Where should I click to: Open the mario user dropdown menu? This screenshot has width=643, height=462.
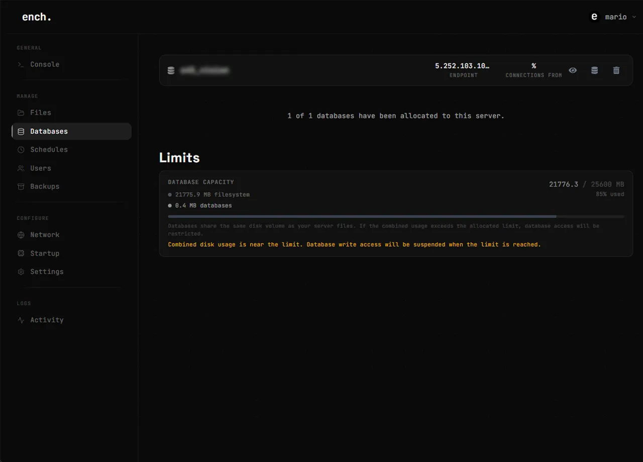[x=612, y=17]
